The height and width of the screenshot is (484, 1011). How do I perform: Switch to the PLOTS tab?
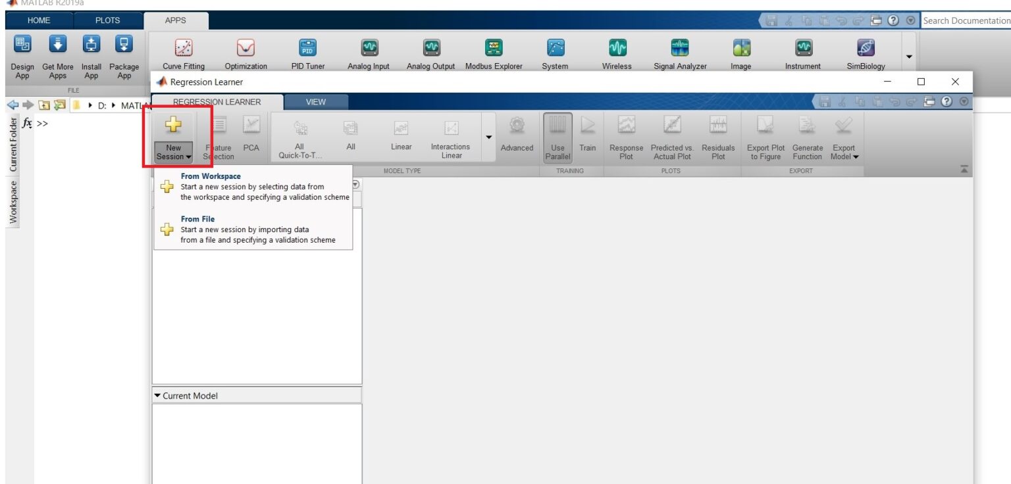tap(107, 20)
